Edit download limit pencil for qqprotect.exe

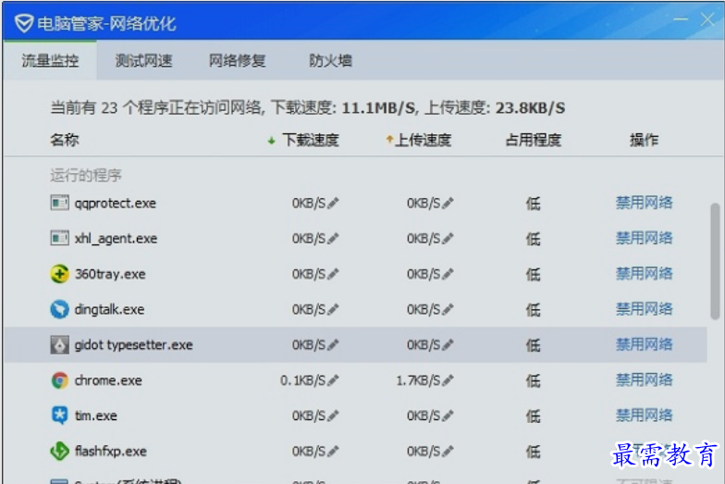[x=333, y=204]
